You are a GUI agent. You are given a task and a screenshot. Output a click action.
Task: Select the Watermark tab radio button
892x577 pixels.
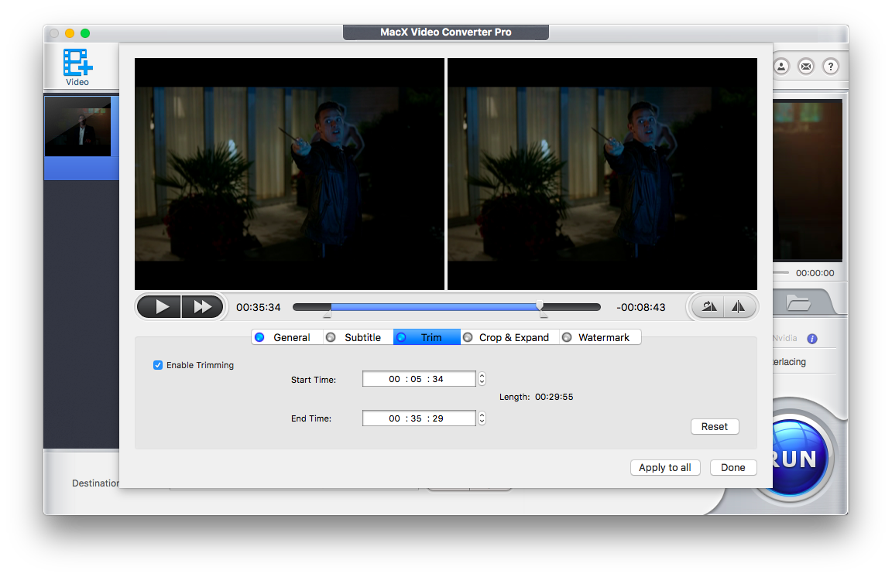click(567, 337)
